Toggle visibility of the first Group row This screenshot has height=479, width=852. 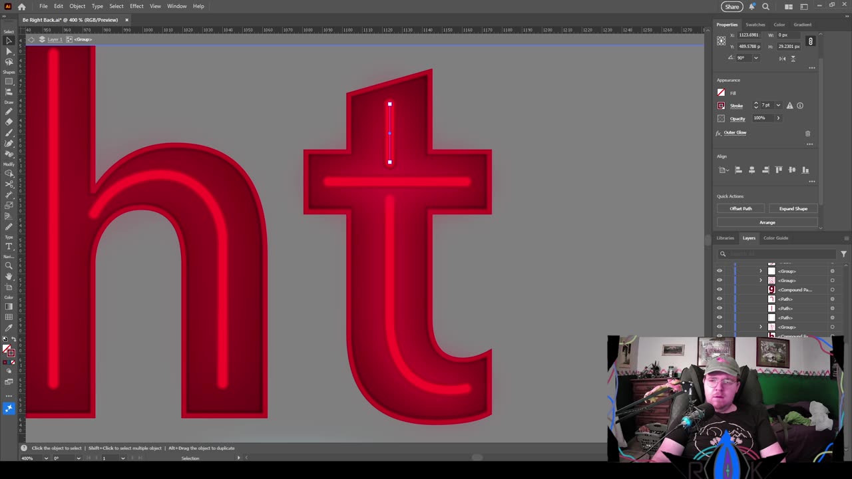pyautogui.click(x=719, y=271)
